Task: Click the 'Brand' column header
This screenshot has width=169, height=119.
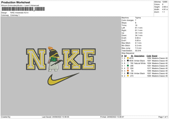Action: tap(155, 56)
